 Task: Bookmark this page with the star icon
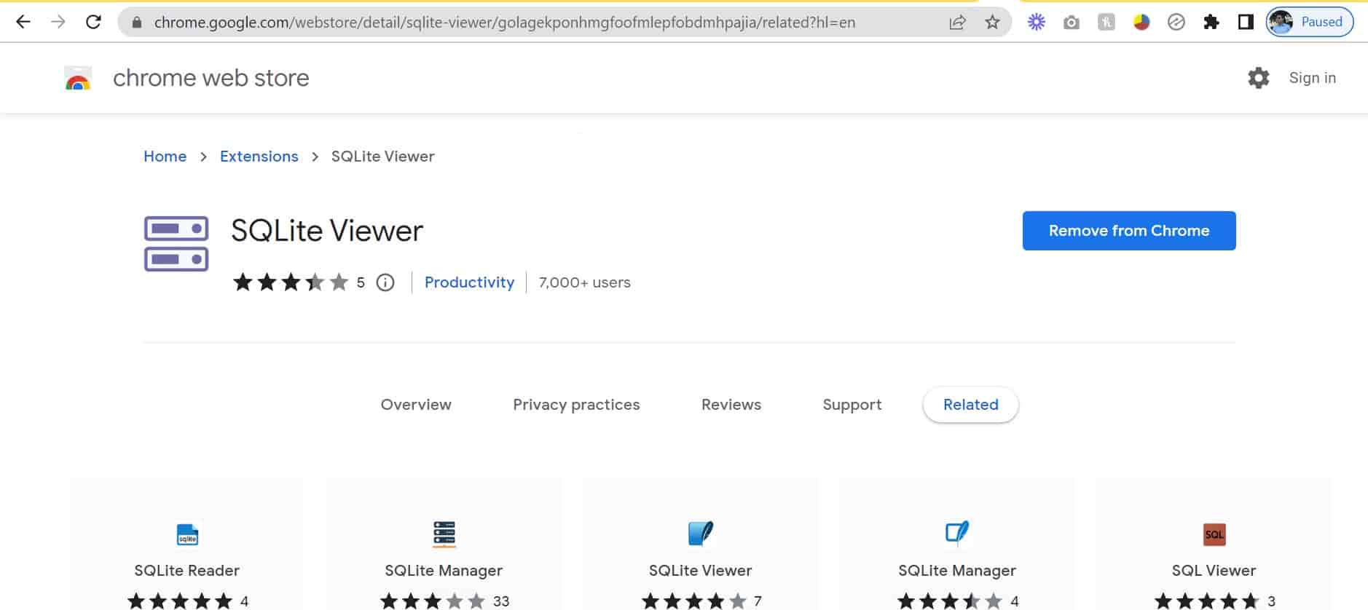pos(992,23)
